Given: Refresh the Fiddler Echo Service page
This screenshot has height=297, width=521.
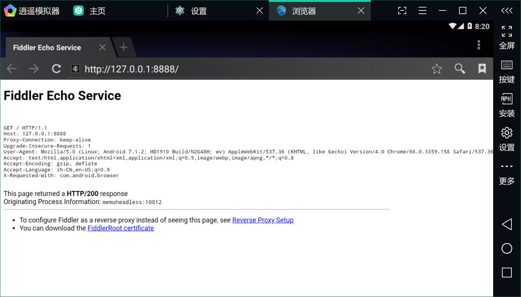Looking at the screenshot, I should [x=56, y=68].
